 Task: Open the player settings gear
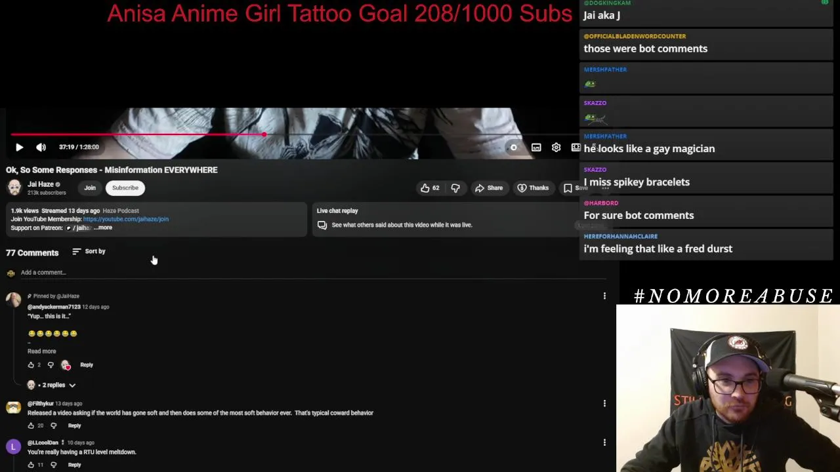tap(556, 147)
